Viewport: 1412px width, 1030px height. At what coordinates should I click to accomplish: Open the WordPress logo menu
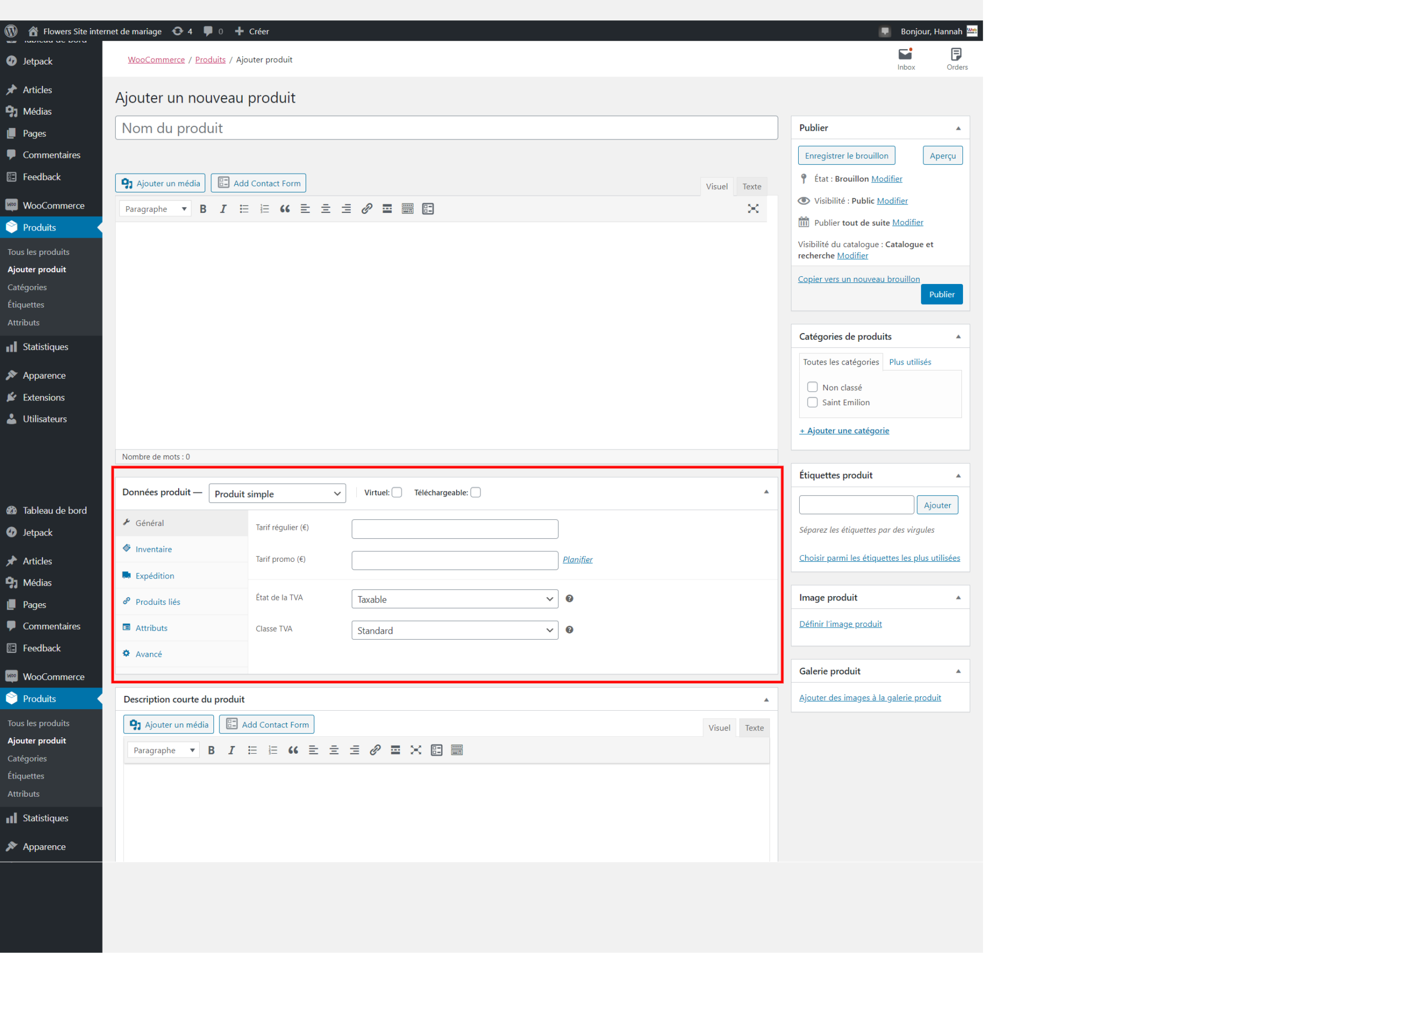11,31
